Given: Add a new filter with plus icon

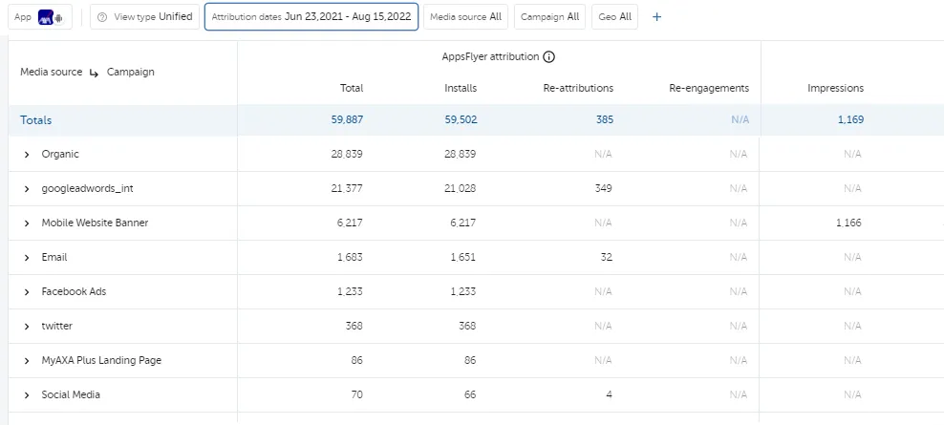Looking at the screenshot, I should 656,17.
